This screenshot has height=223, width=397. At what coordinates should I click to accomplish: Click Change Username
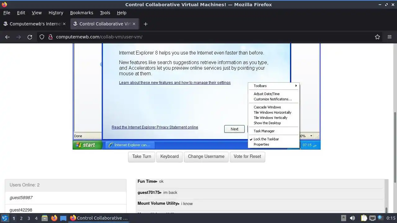click(x=206, y=156)
